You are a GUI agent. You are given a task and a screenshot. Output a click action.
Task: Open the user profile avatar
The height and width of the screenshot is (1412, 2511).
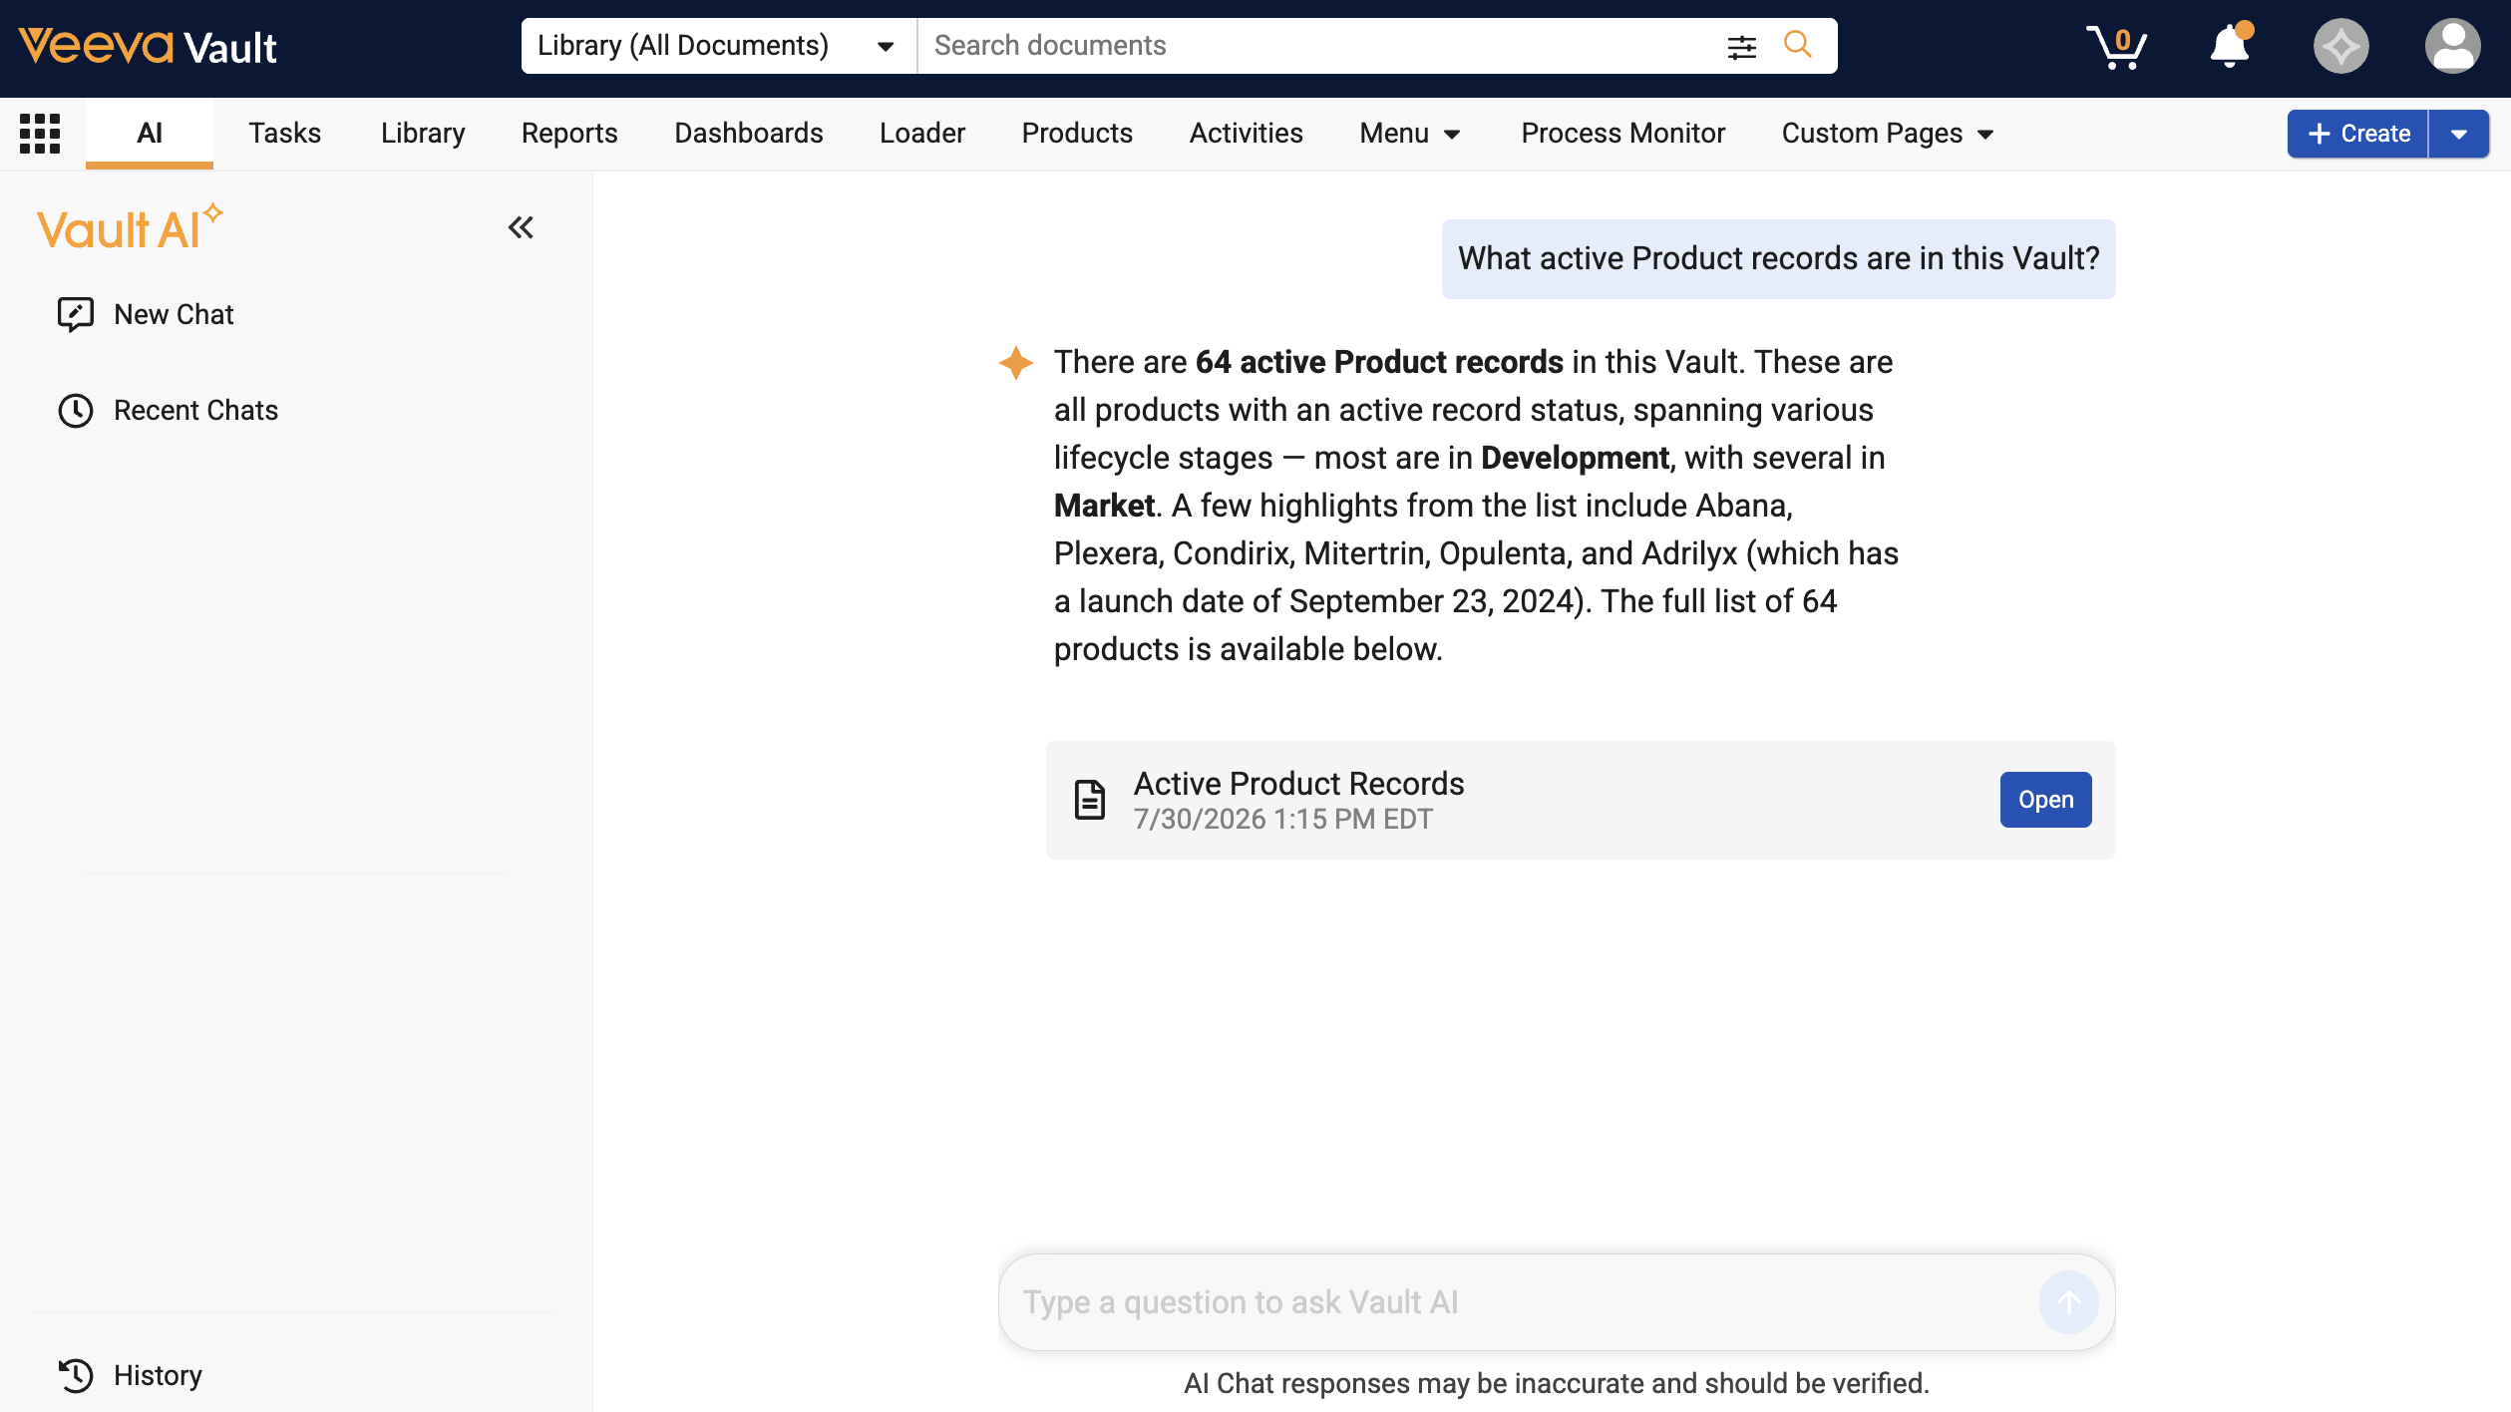click(x=2452, y=46)
